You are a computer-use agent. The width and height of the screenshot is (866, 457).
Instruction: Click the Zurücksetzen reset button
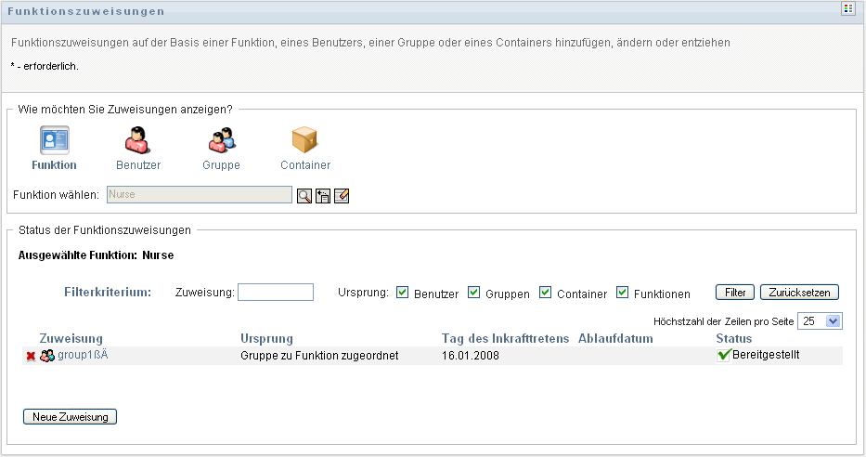coord(799,293)
